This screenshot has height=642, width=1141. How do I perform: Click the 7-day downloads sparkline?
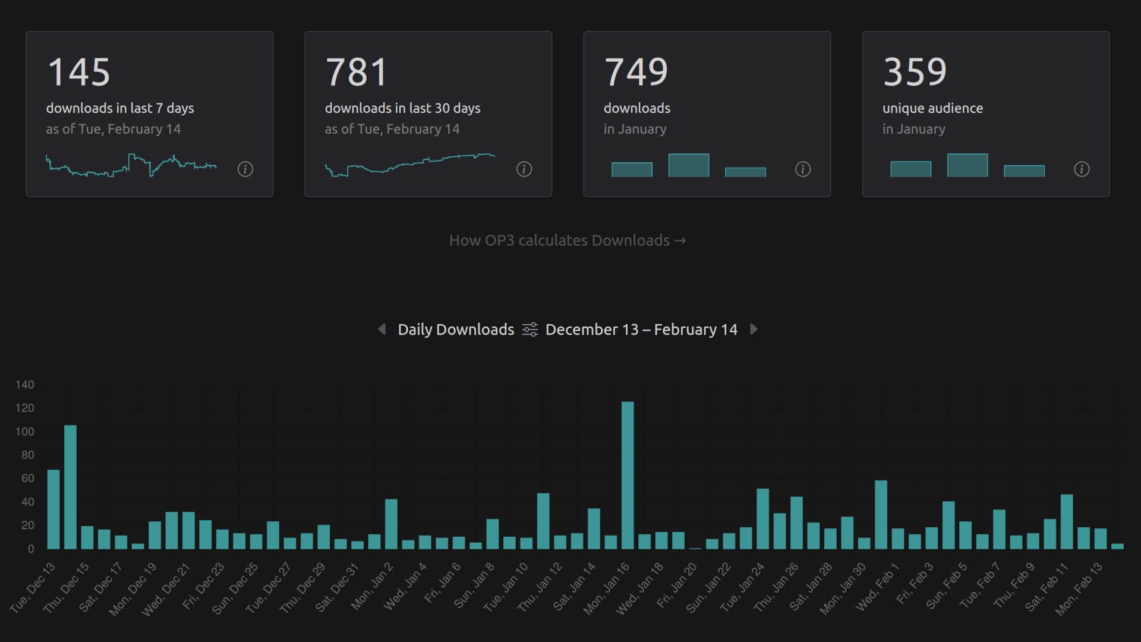pyautogui.click(x=131, y=165)
